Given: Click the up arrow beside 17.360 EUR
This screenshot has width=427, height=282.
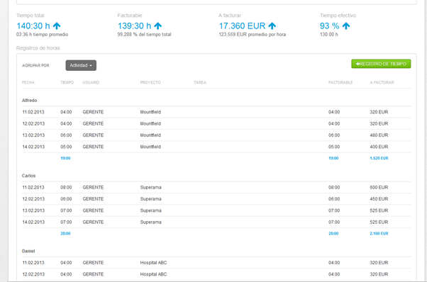Looking at the screenshot, I should (272, 26).
